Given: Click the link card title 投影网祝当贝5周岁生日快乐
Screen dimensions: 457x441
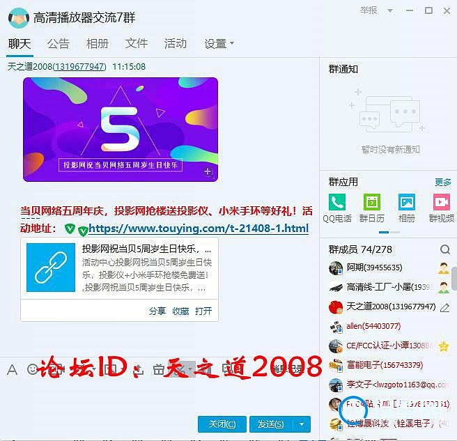Looking at the screenshot, I should tap(146, 249).
